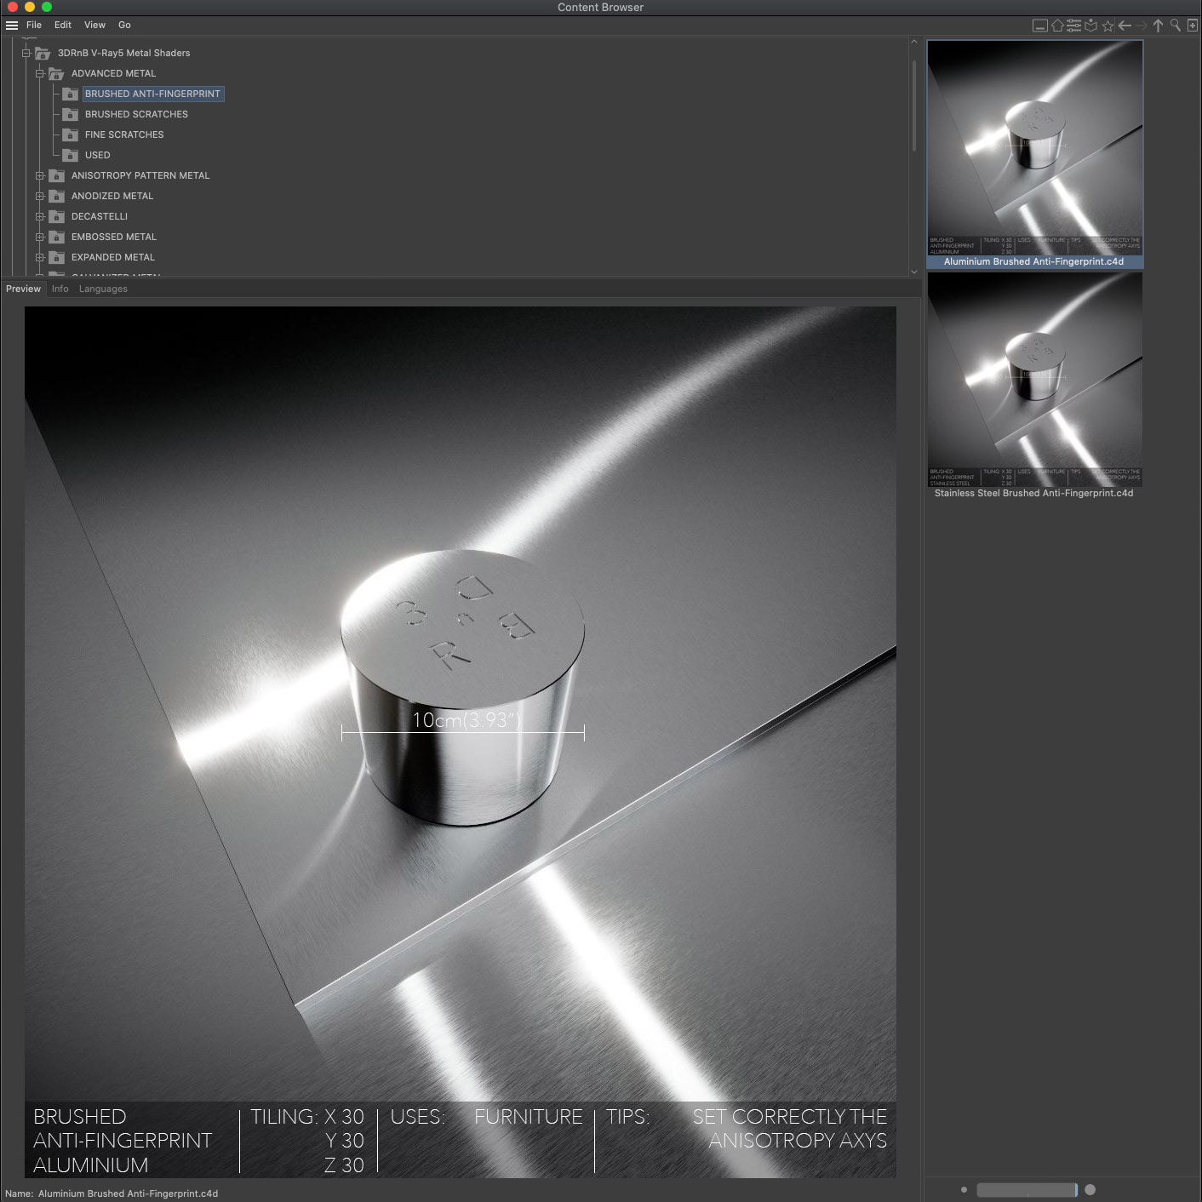Select the ADVANCED METAL tree entry

point(113,73)
